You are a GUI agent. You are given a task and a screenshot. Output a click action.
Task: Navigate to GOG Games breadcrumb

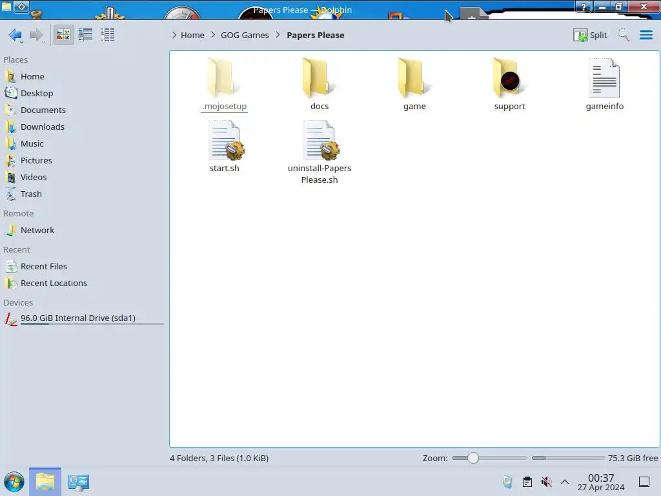[245, 35]
